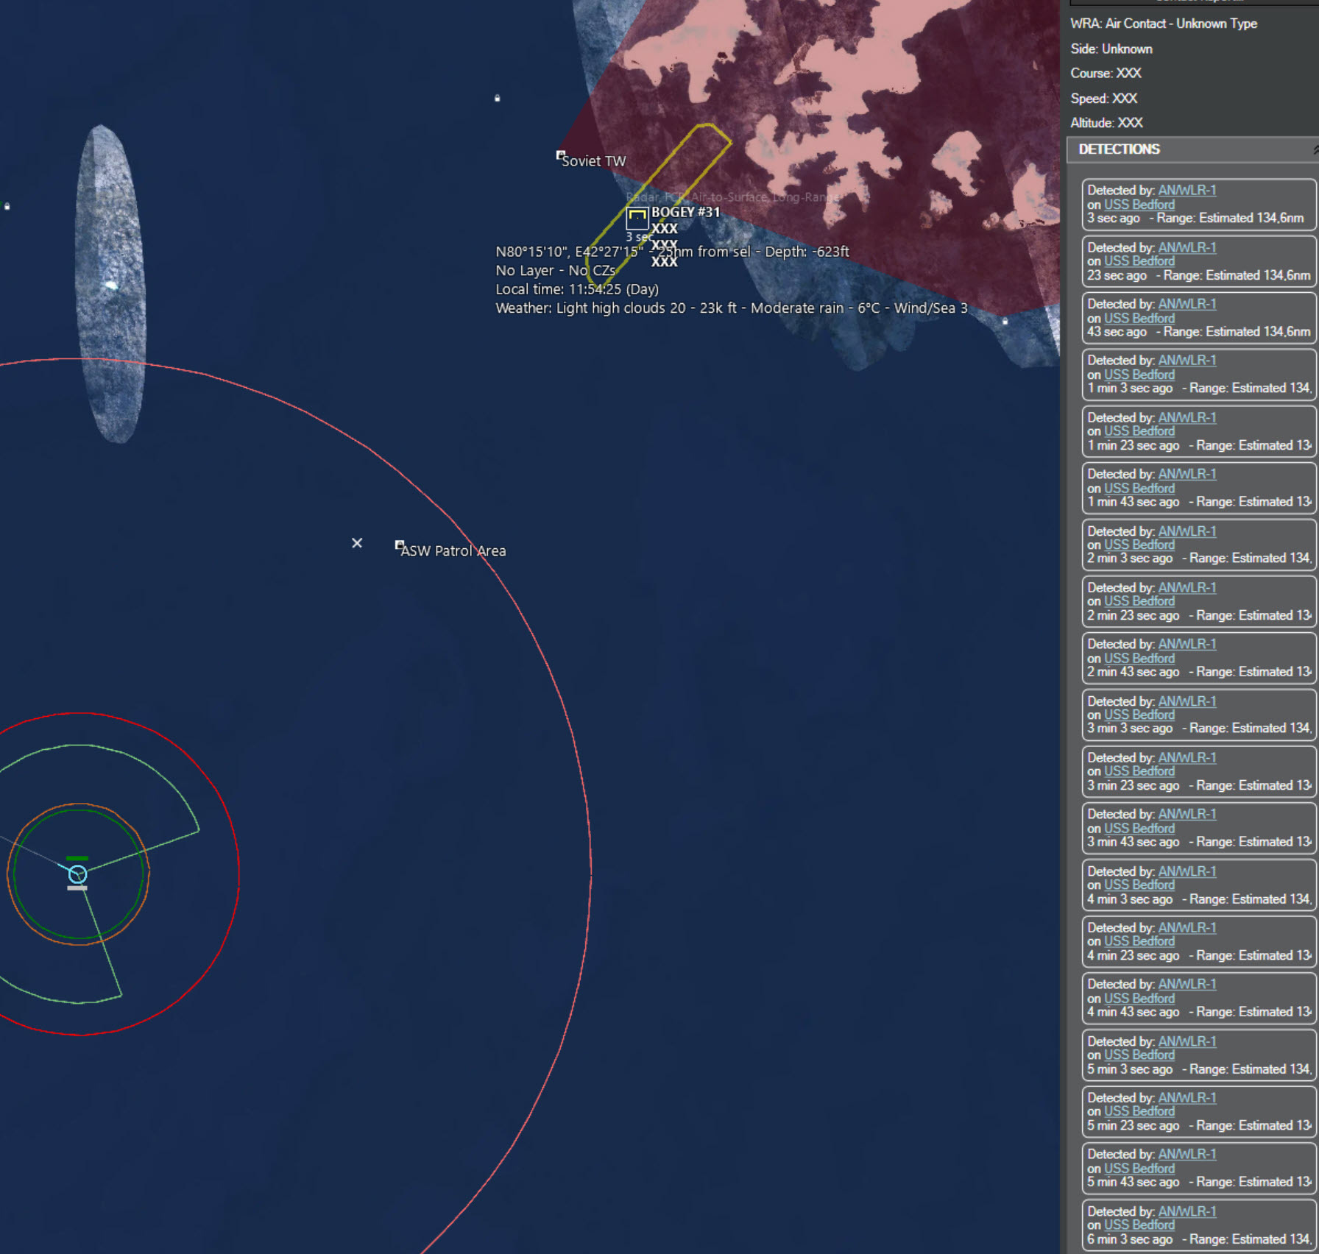Screen dimensions: 1319x1254
Task: Open AN/WLR-1 link in the 2 min 23 sec detection
Action: point(1187,587)
